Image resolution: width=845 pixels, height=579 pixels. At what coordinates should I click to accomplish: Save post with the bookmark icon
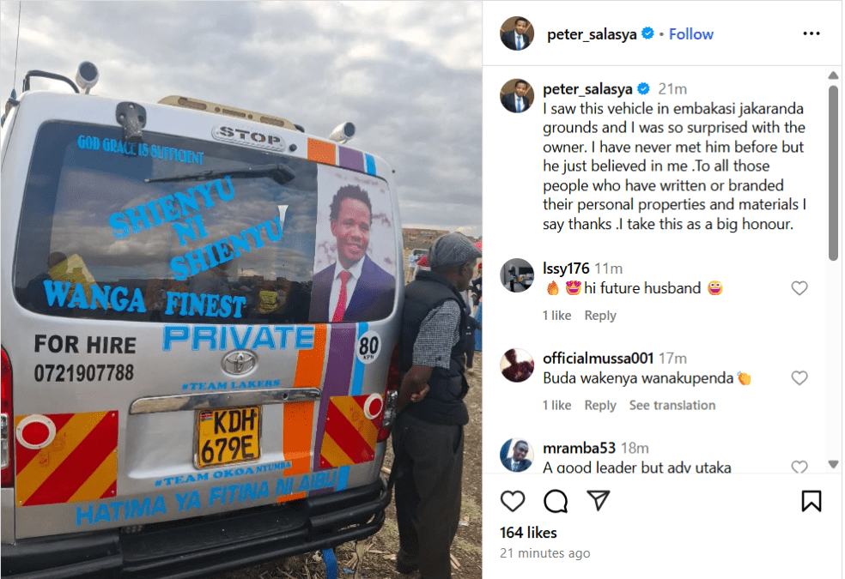tap(811, 501)
